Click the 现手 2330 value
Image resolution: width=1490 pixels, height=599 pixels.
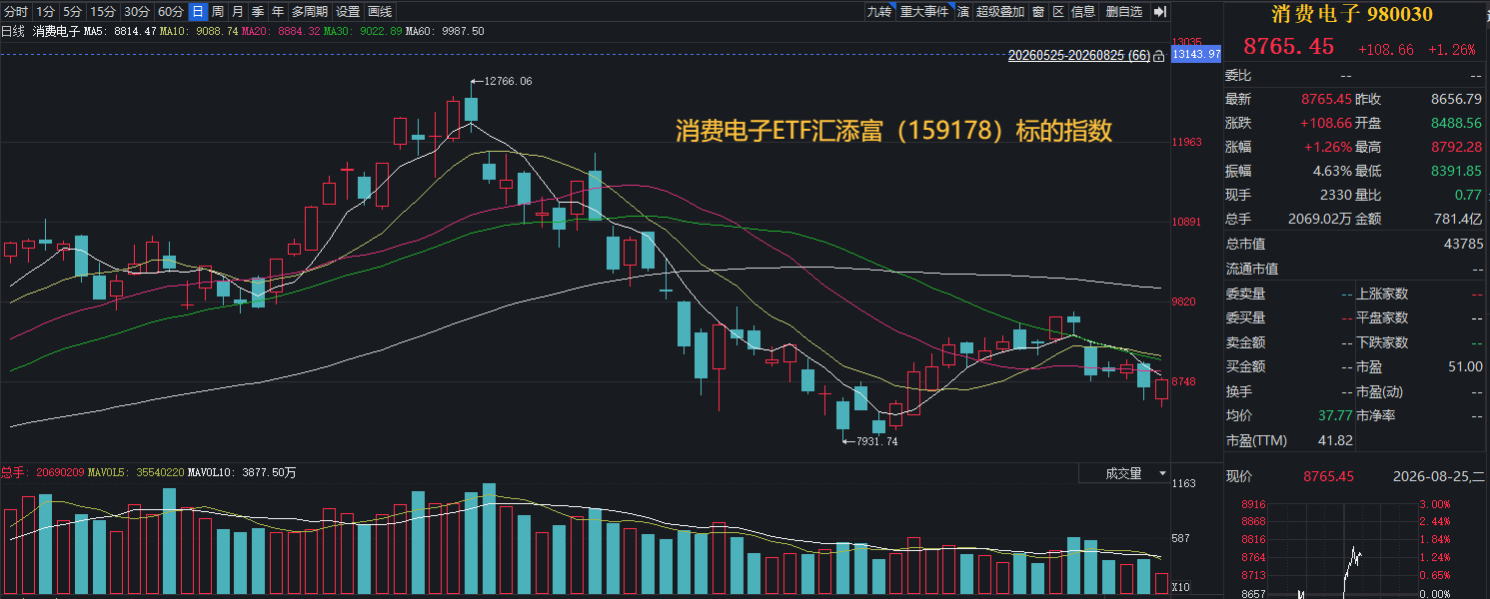[x=1336, y=195]
